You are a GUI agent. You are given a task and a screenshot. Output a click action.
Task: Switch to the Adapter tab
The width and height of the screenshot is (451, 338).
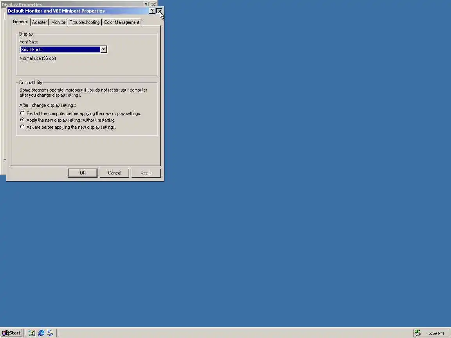click(x=40, y=22)
